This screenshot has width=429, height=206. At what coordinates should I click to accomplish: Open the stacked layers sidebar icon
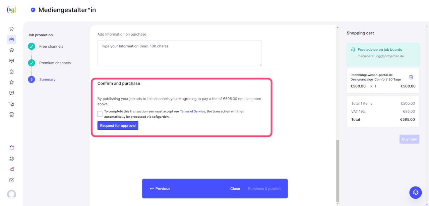(x=12, y=50)
